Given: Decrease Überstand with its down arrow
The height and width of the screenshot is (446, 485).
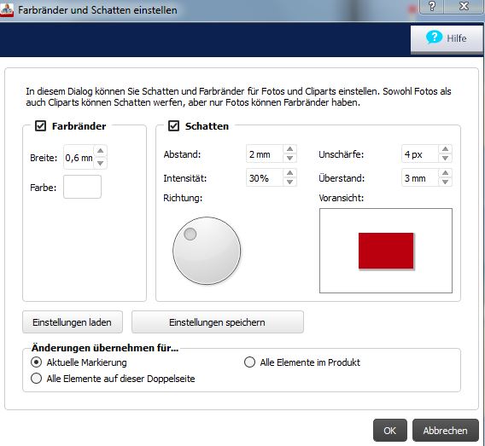Looking at the screenshot, I should tap(445, 182).
